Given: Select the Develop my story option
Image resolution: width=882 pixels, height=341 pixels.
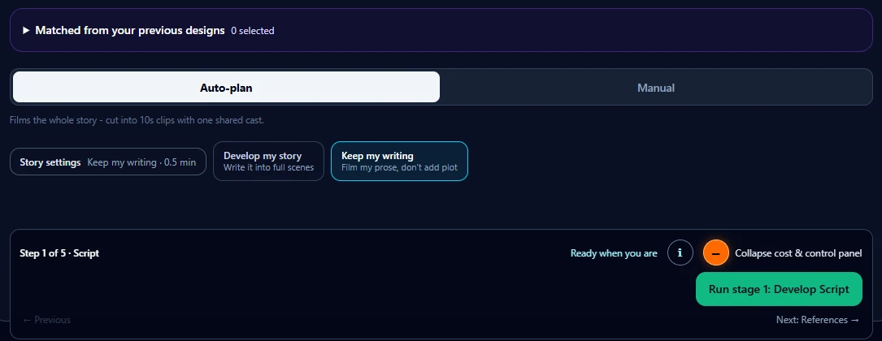Looking at the screenshot, I should (x=268, y=162).
